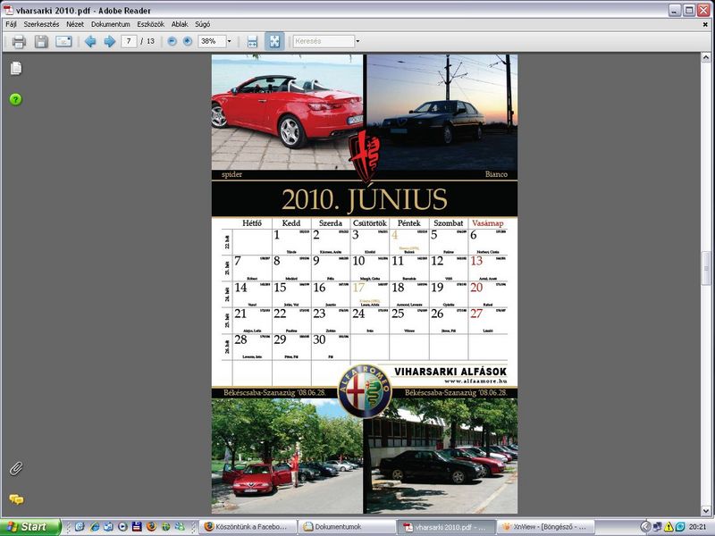
Task: Switch to Dokumentumok taskbar window
Action: [344, 527]
